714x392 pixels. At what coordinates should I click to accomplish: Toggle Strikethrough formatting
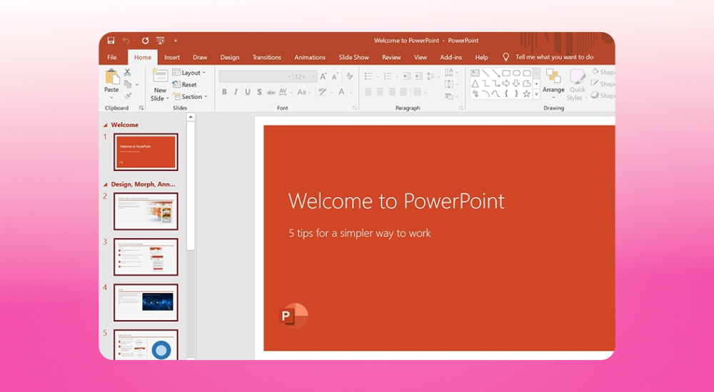click(271, 92)
